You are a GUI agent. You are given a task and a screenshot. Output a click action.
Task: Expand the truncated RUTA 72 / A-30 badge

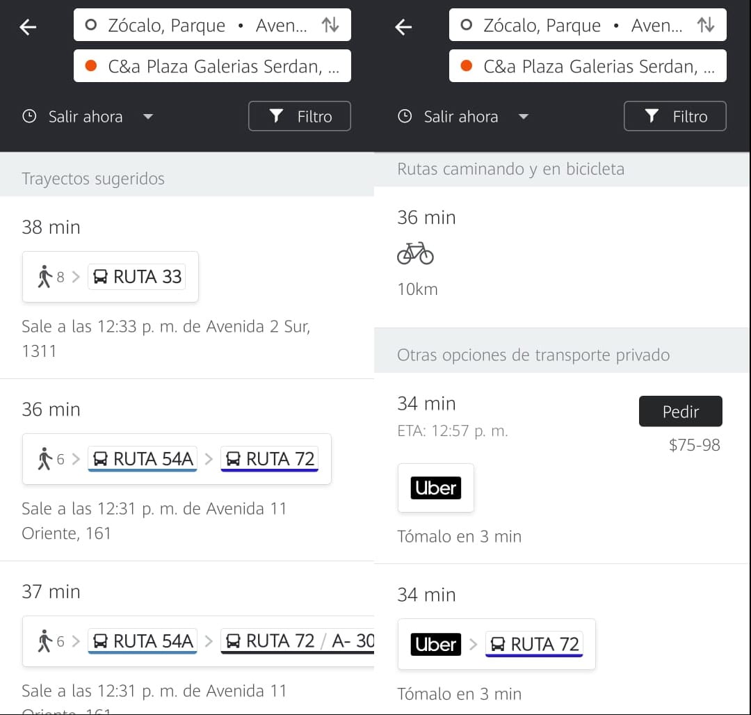click(297, 641)
